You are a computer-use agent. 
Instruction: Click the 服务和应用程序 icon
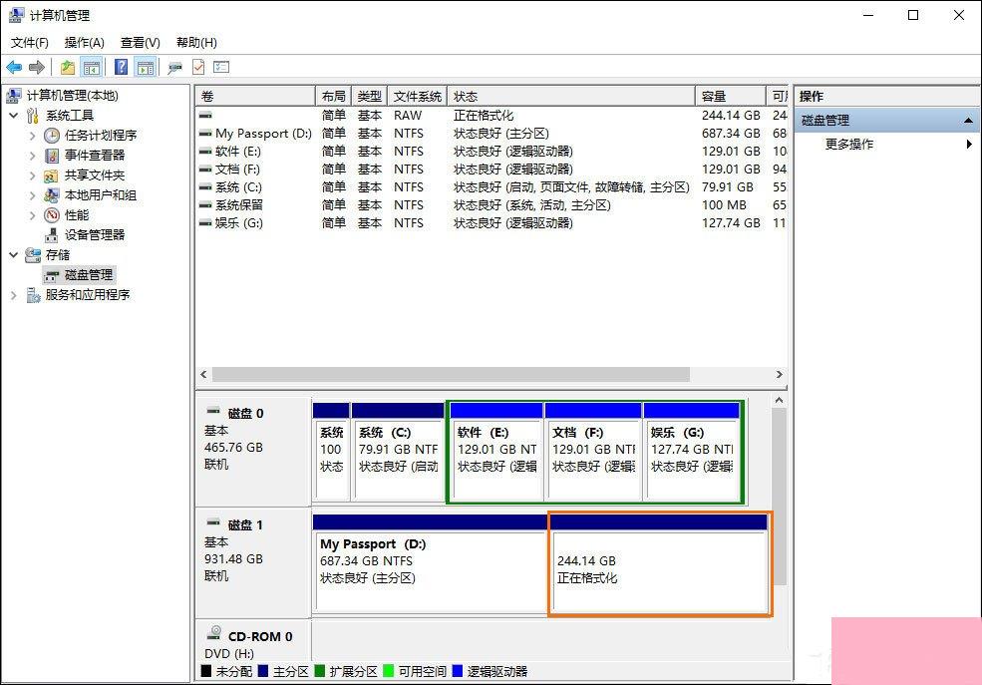(33, 295)
